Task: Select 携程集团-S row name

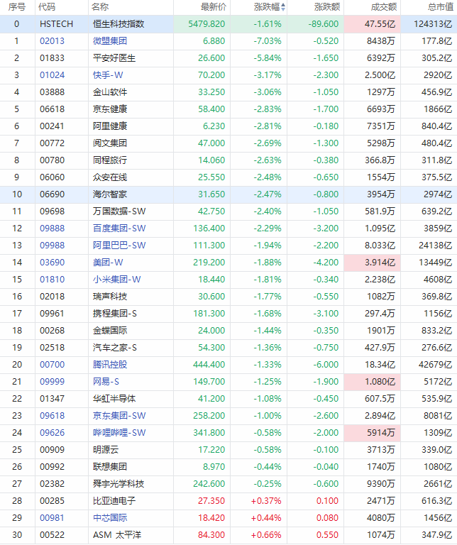Action: tap(115, 314)
